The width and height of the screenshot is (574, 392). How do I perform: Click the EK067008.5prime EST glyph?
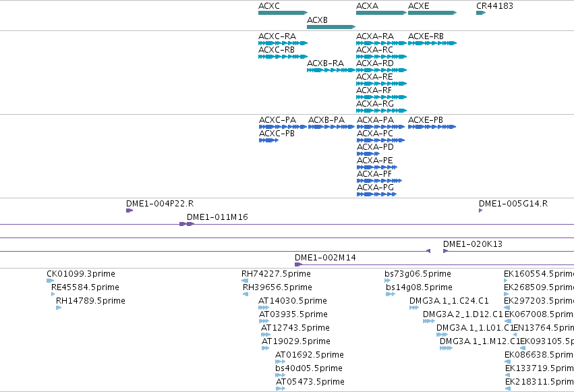coord(508,321)
